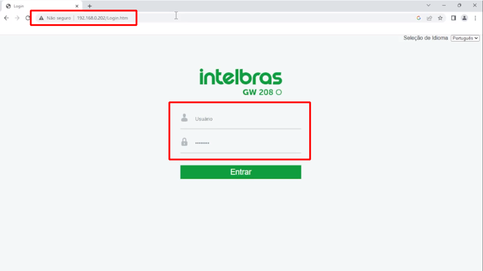Close the Login tab
Screen dimensions: 483x271
(x=77, y=6)
